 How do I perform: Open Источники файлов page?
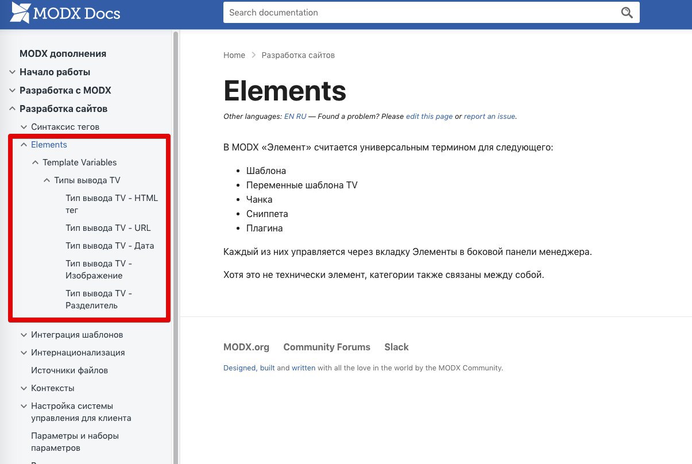click(x=69, y=370)
